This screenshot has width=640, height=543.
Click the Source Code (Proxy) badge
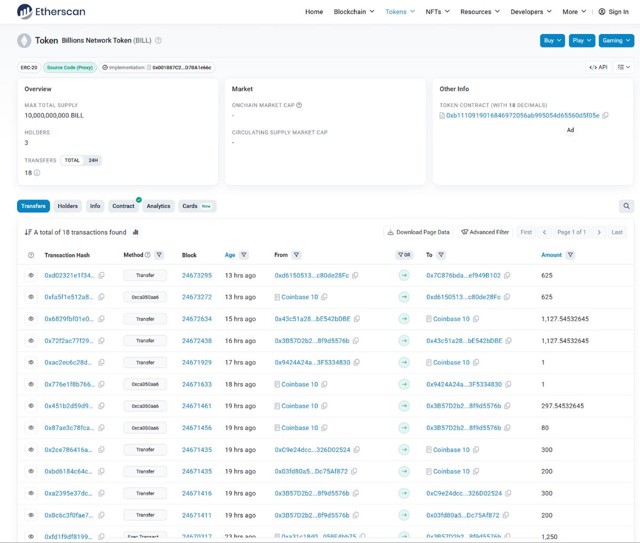point(70,68)
